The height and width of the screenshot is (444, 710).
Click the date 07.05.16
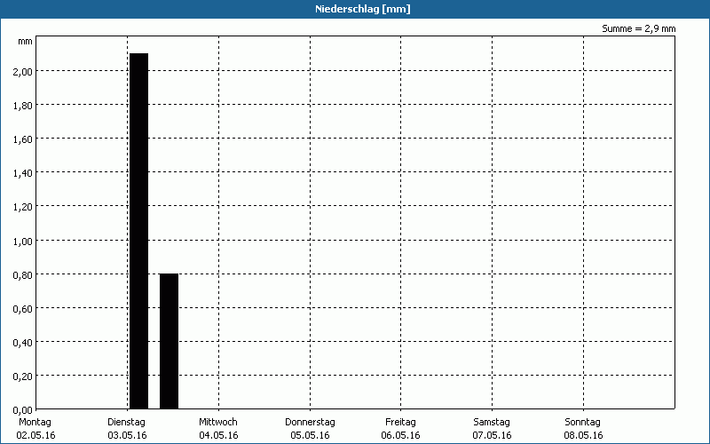[493, 435]
